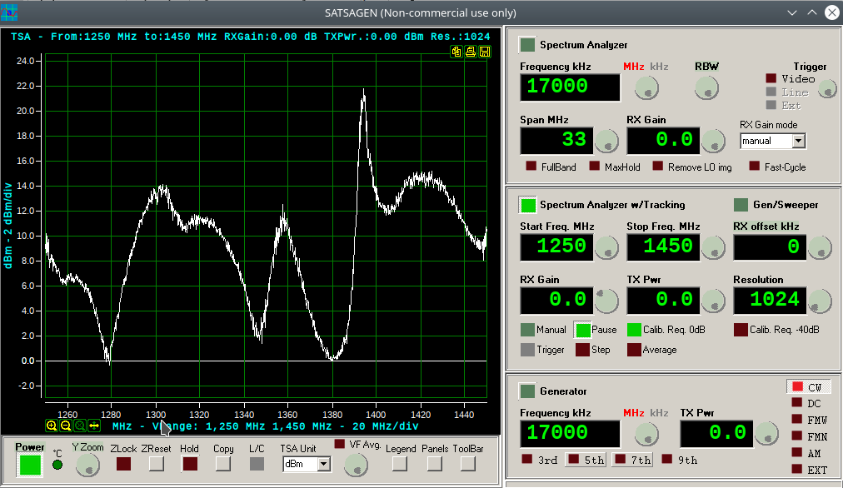The width and height of the screenshot is (843, 488).
Task: Click the Copy button in bottom toolbar
Action: point(223,464)
